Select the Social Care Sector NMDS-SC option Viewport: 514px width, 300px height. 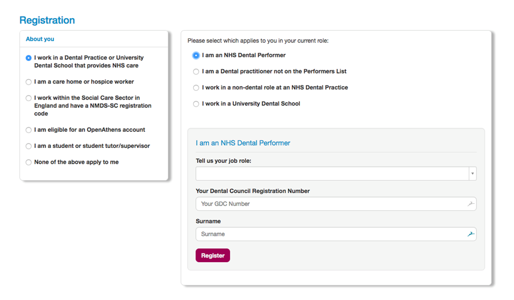(x=29, y=98)
